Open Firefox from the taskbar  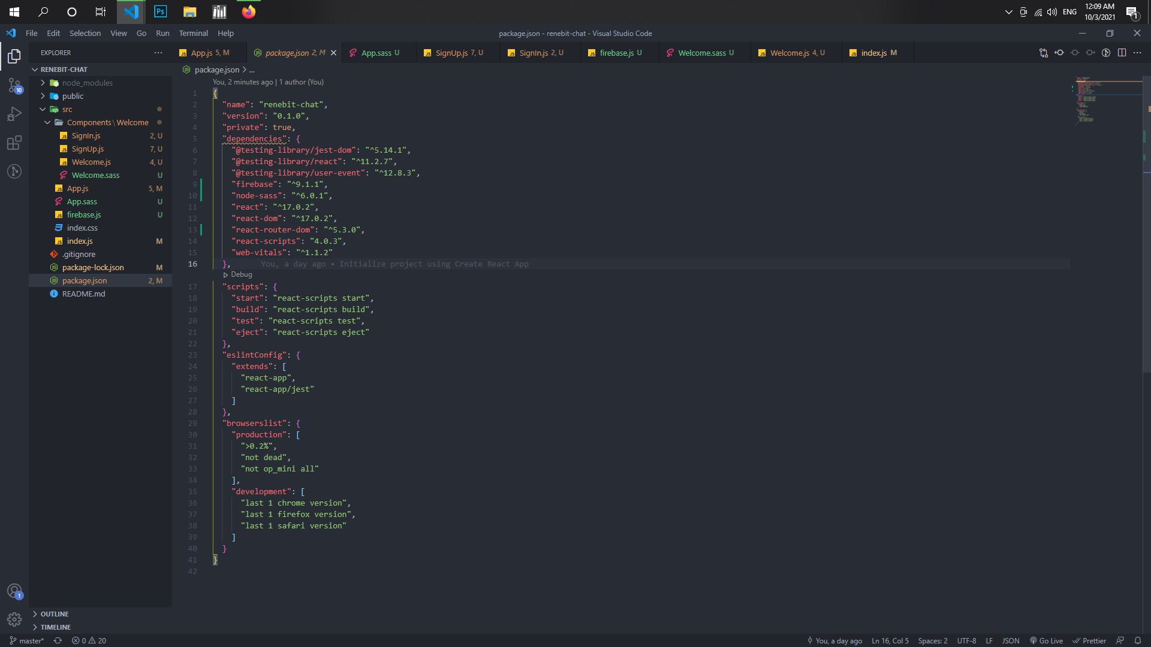(x=248, y=12)
